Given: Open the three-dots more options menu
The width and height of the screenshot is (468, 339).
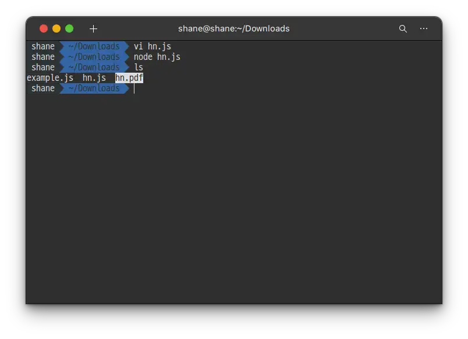Looking at the screenshot, I should pos(424,28).
